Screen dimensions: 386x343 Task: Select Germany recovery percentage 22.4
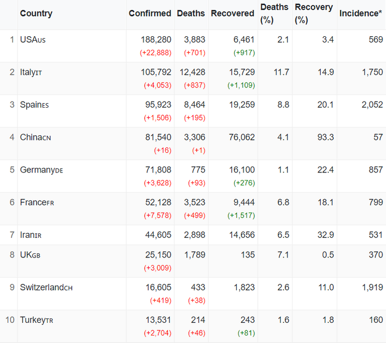[326, 170]
